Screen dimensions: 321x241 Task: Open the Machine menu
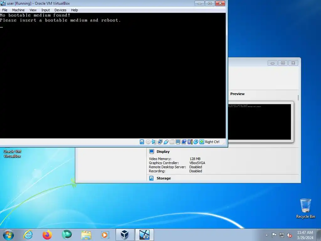coord(18,10)
